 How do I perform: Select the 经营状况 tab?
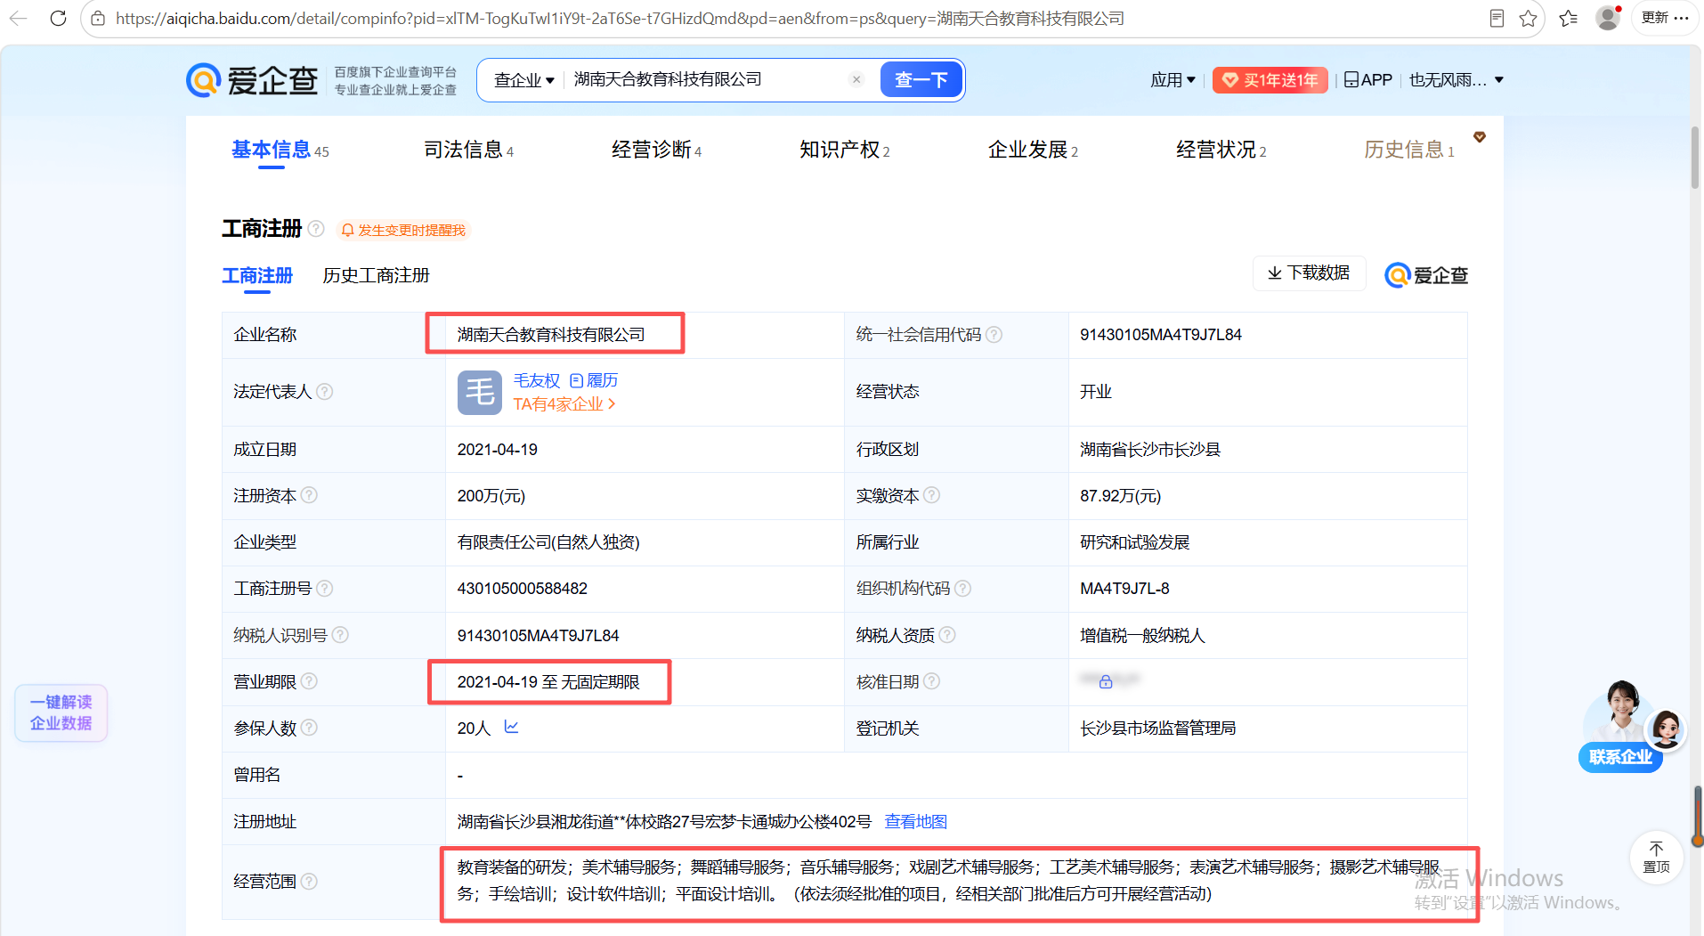point(1221,150)
